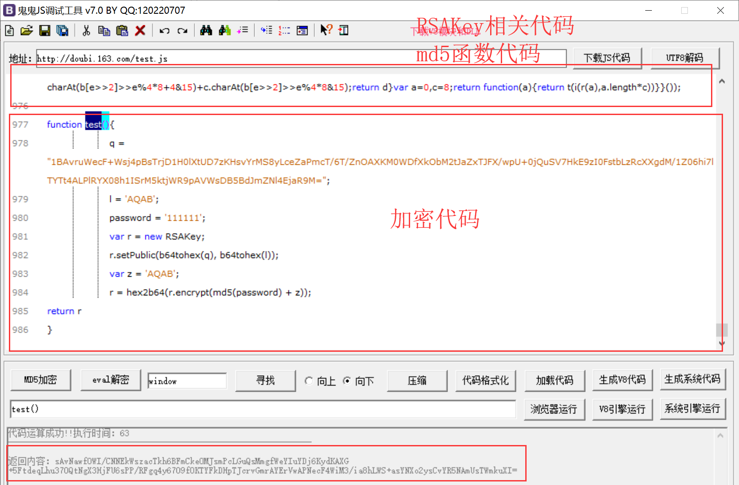The image size is (739, 485).
Task: Click the code editor scrollbar down arrow
Action: [722, 343]
